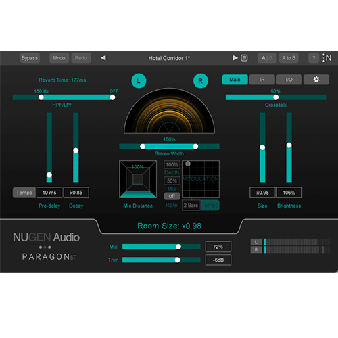
Task: Click the LPF handle marked OFF
Action: 112,97
